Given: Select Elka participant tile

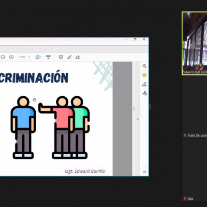Looking at the screenshot, I should coord(195,170).
